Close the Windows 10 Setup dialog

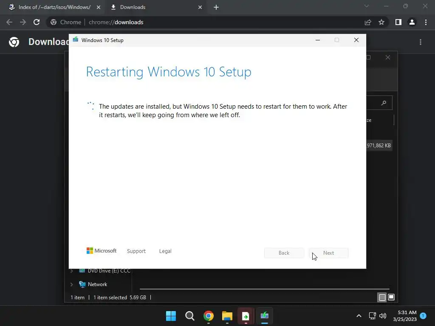[x=356, y=40]
